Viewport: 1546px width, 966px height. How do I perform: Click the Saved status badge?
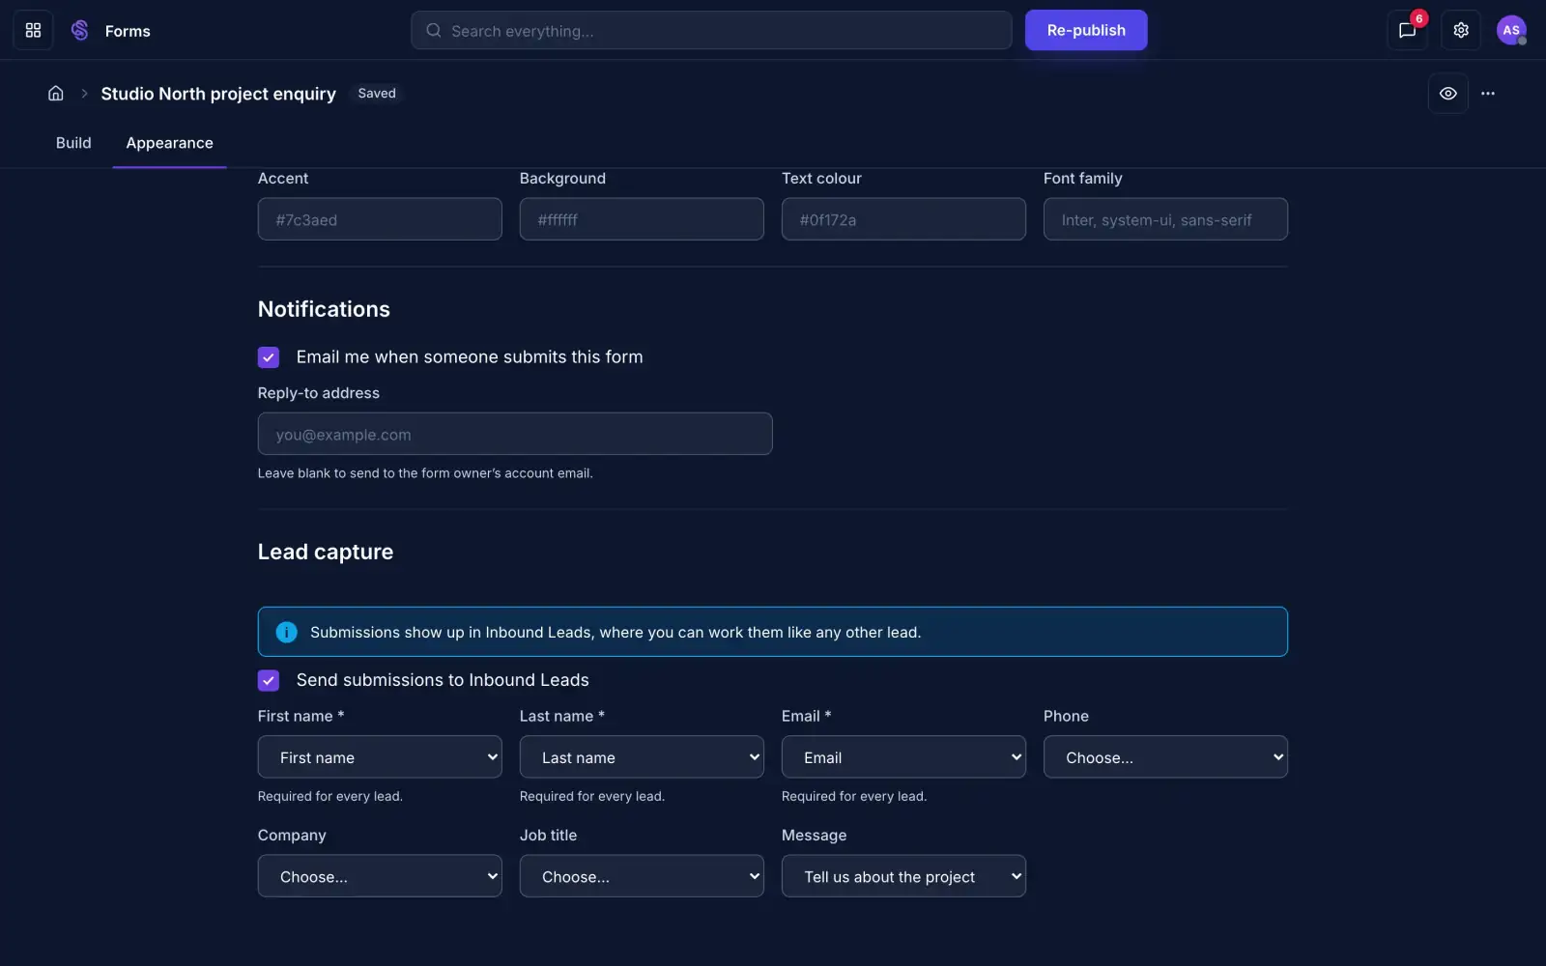point(377,94)
